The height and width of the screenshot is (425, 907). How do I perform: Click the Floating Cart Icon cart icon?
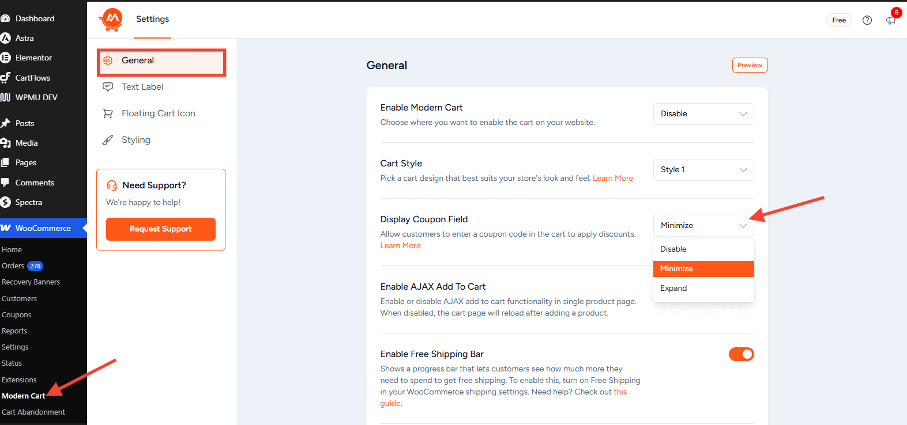[x=108, y=113]
